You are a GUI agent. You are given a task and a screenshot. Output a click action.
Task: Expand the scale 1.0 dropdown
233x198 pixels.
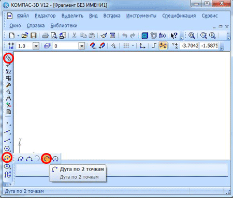pyautogui.click(x=36, y=46)
